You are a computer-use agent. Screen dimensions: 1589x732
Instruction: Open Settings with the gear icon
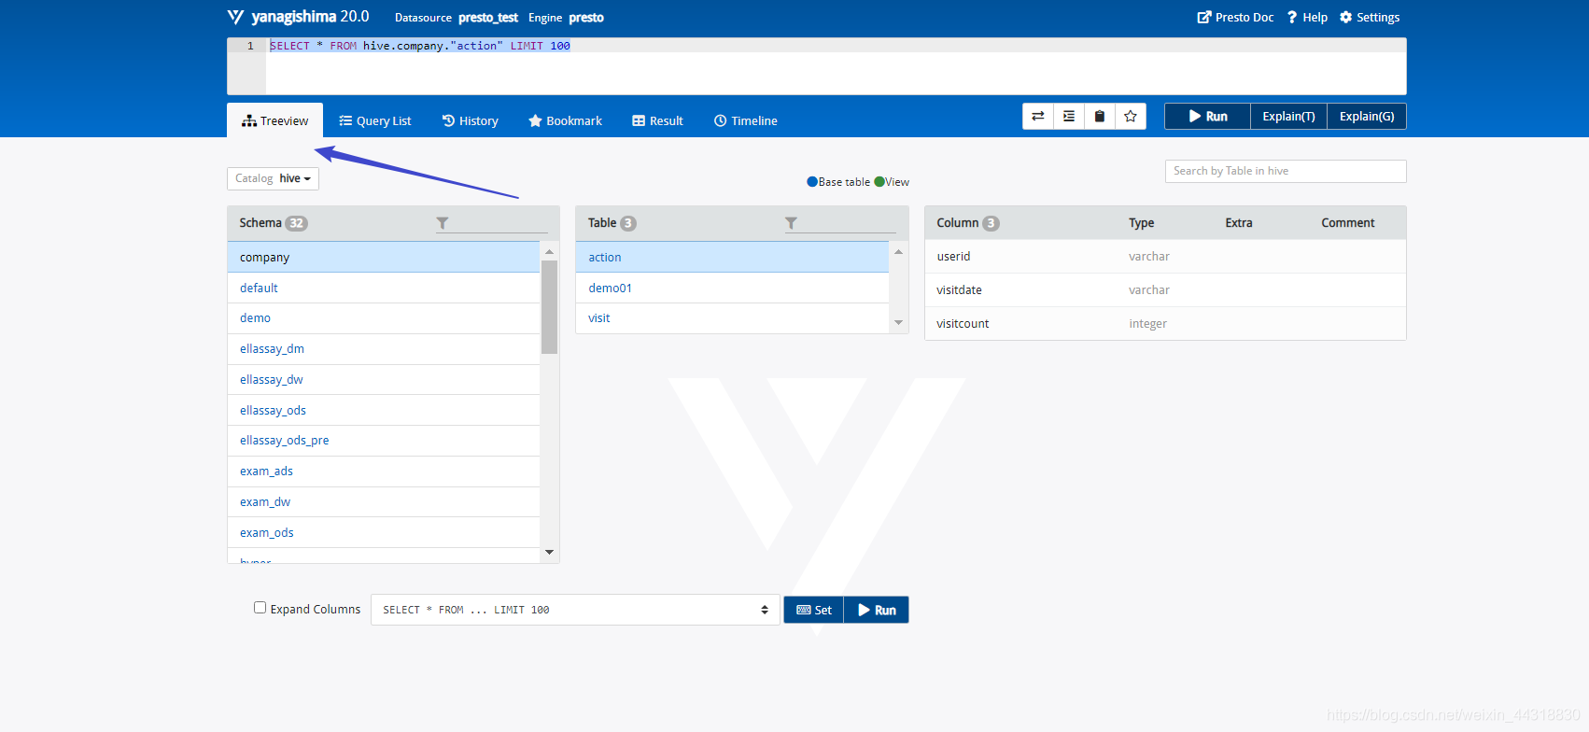tap(1370, 17)
